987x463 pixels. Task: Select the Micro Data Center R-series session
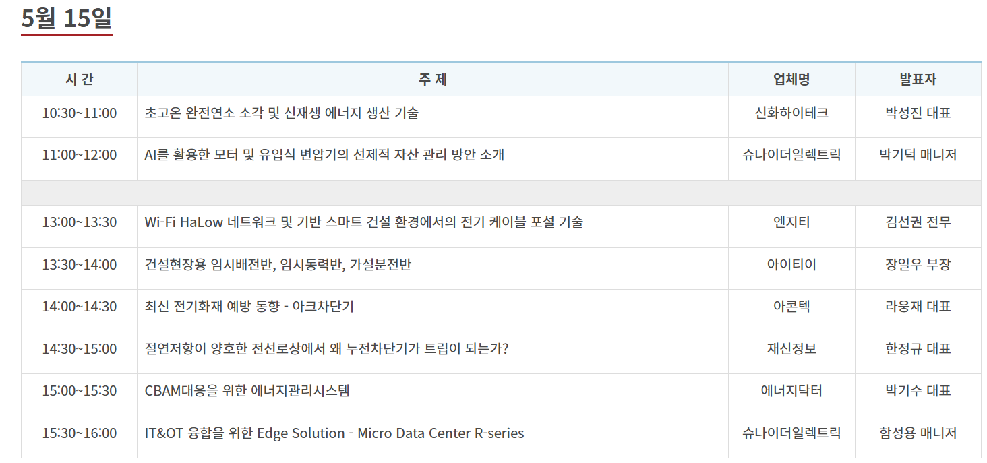pyautogui.click(x=334, y=433)
